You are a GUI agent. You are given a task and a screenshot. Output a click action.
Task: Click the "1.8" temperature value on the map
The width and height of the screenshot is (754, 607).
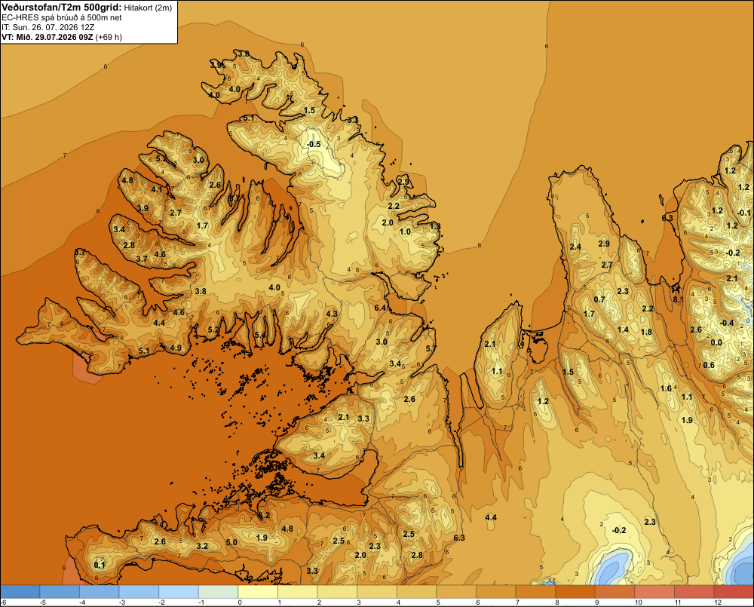click(646, 332)
